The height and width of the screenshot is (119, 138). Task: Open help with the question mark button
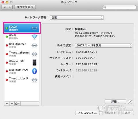(130, 102)
